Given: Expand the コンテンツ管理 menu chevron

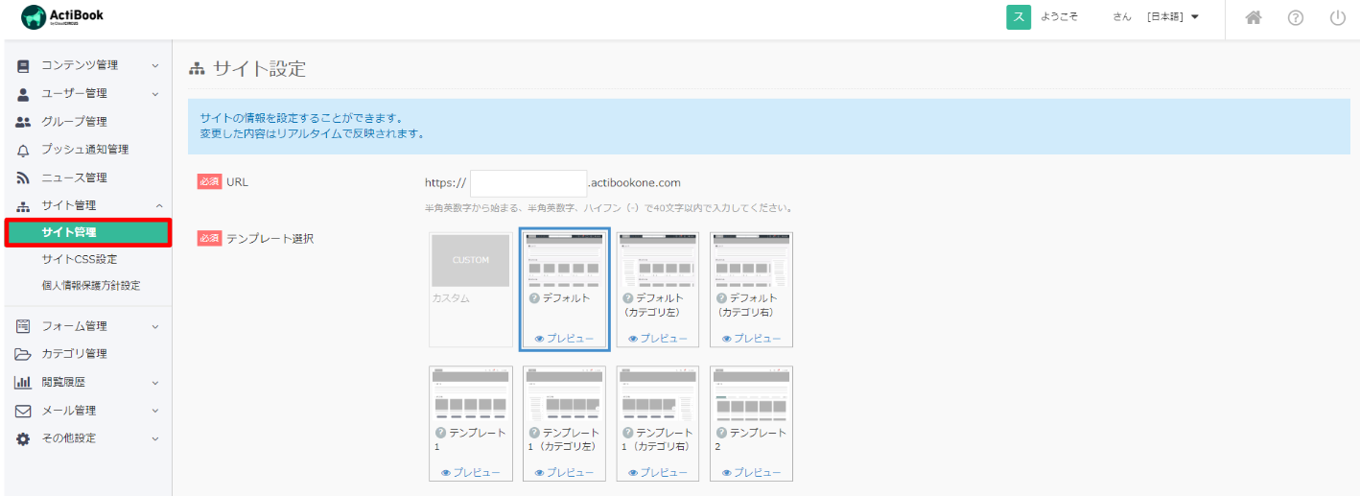Looking at the screenshot, I should [154, 65].
